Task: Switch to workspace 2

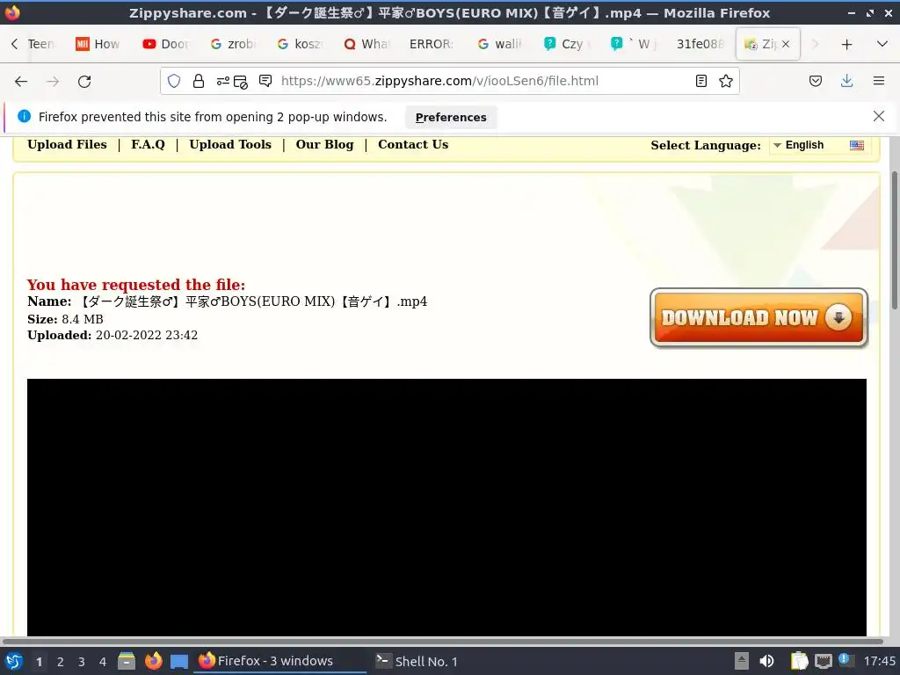Action: [x=61, y=662]
